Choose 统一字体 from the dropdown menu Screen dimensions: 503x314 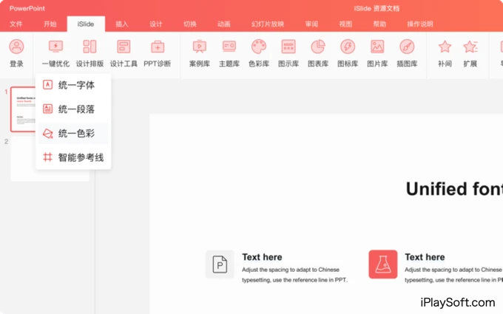coord(73,85)
